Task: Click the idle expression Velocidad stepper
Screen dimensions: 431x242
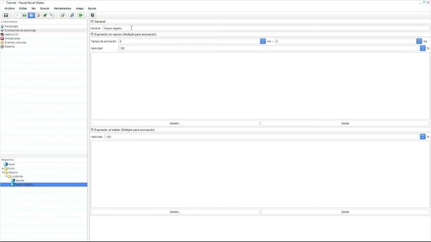Action: click(422, 48)
